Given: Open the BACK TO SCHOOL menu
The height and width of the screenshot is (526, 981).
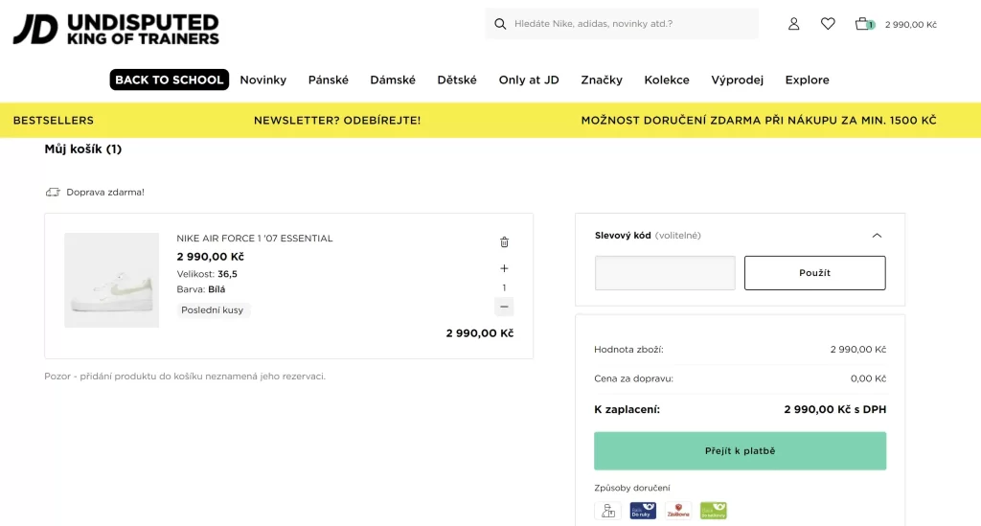Looking at the screenshot, I should point(170,80).
